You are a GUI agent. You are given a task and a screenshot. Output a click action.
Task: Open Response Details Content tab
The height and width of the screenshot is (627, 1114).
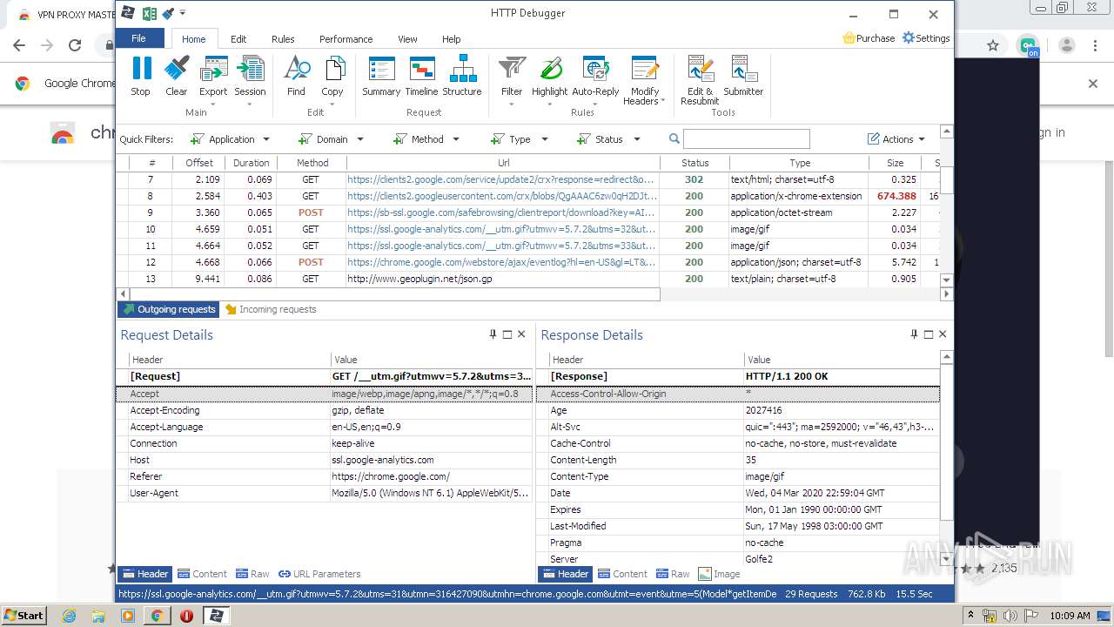coord(622,574)
